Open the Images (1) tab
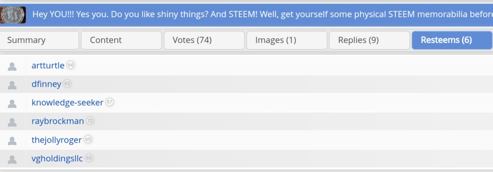The height and width of the screenshot is (172, 493). pos(287,40)
